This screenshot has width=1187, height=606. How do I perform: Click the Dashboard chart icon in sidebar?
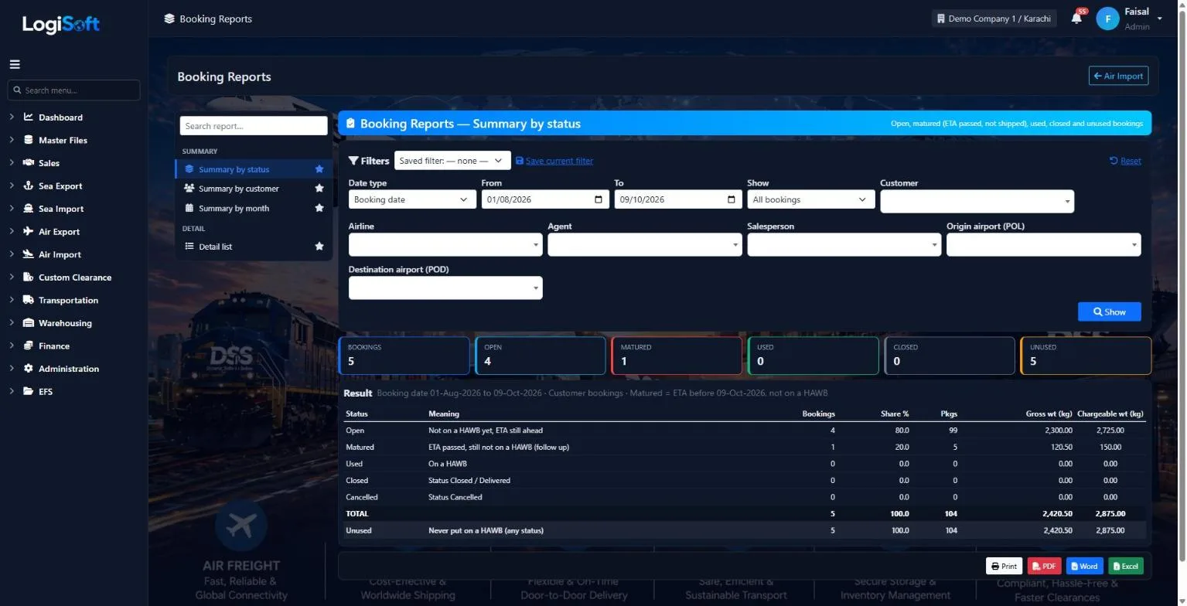click(29, 117)
